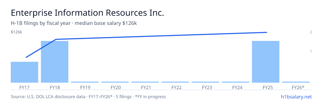
Task: Click the $126k salary axis label
Action: (x=16, y=32)
